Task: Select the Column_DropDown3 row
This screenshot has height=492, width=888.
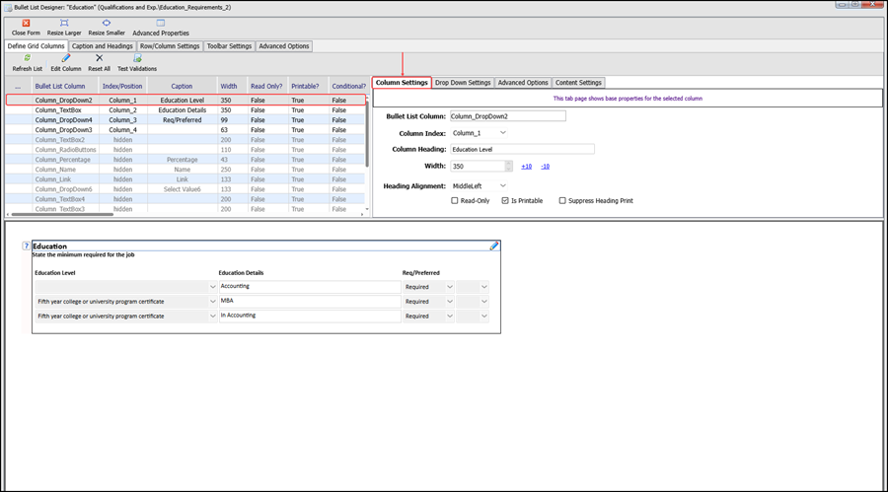Action: tap(185, 129)
